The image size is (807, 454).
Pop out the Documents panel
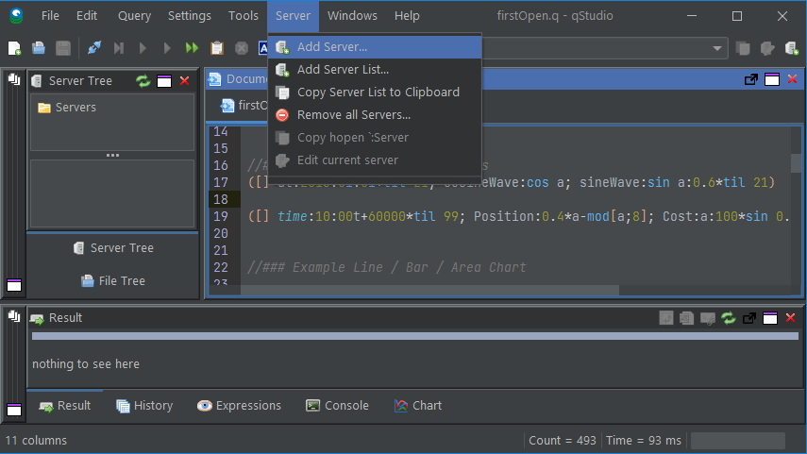pos(751,79)
